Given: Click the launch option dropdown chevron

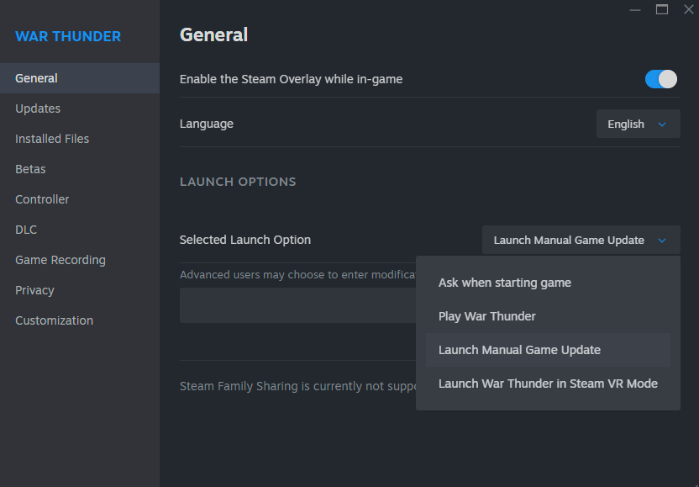Looking at the screenshot, I should coord(662,241).
